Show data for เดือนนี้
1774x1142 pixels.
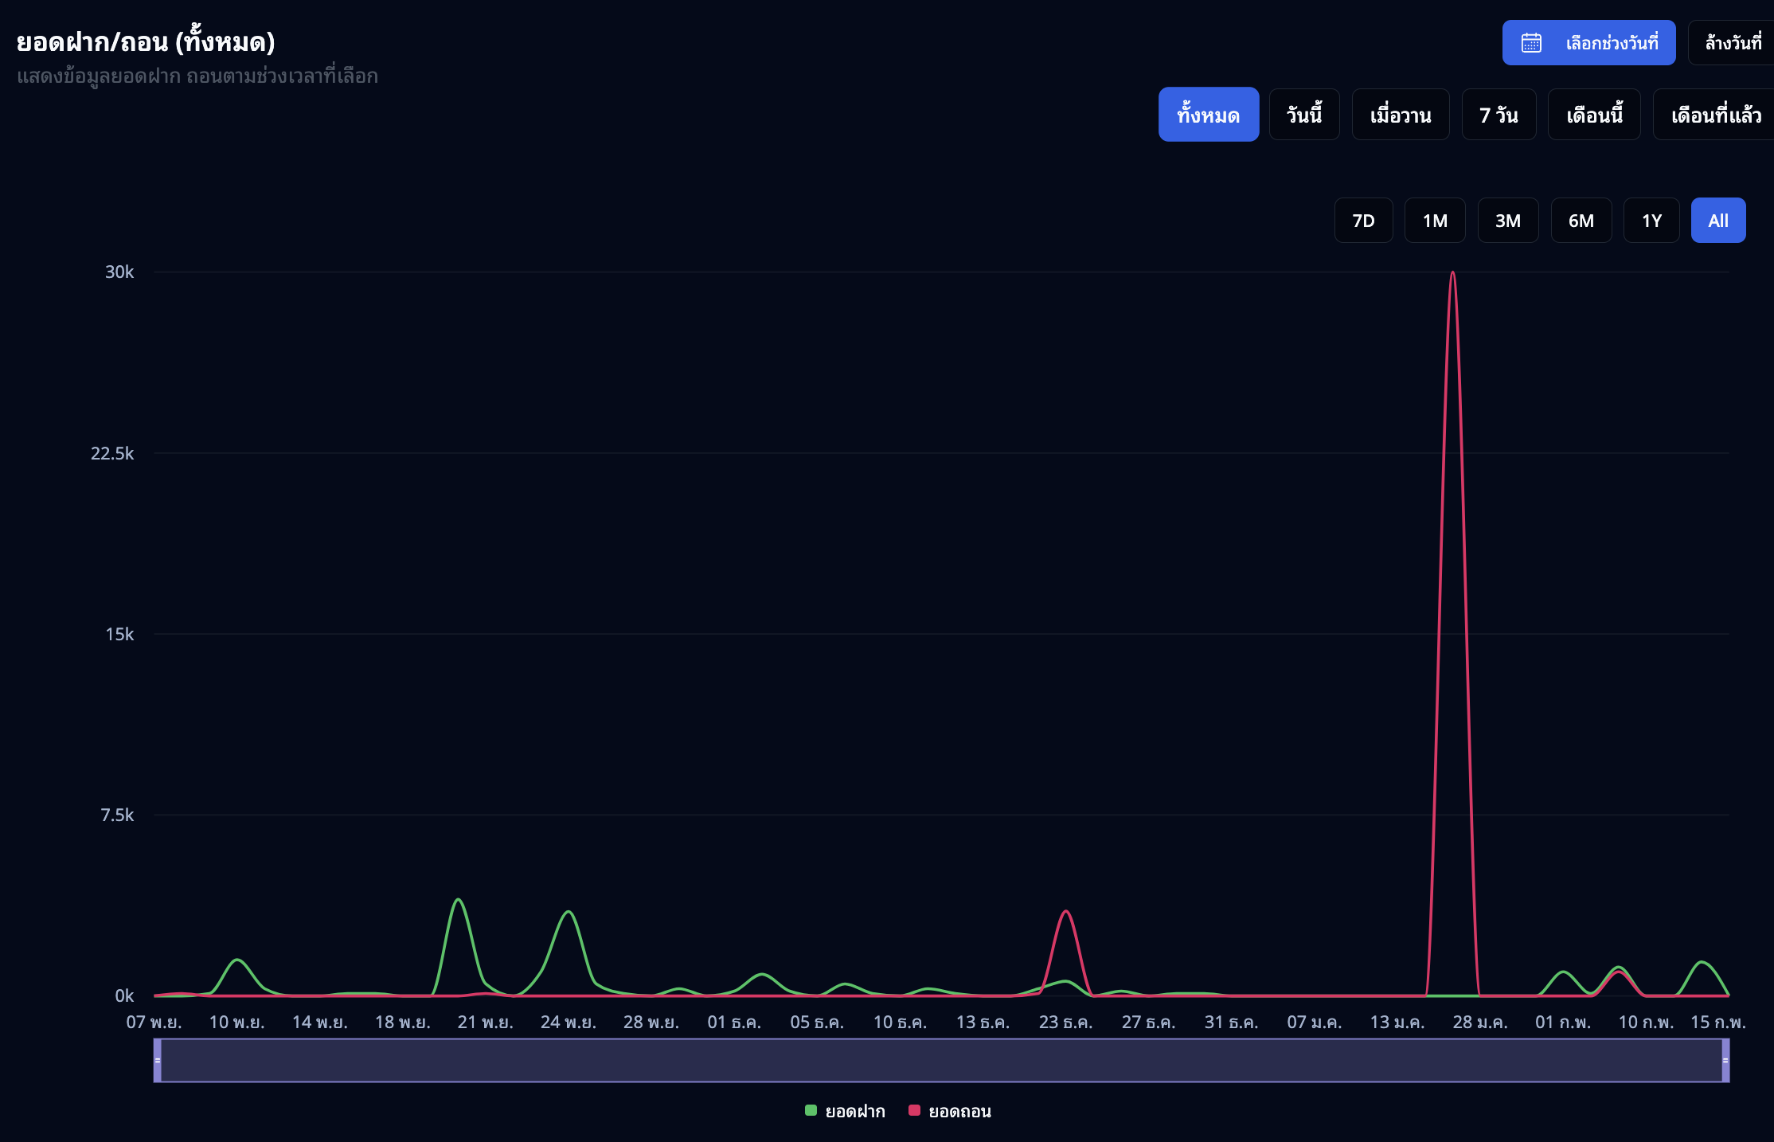(1594, 115)
